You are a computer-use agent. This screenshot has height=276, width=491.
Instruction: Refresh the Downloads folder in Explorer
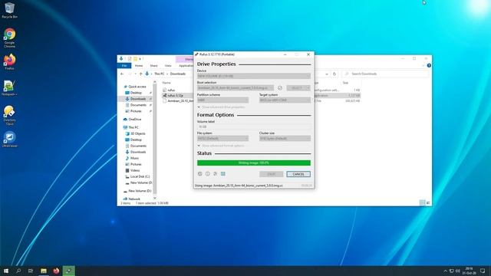click(334, 74)
